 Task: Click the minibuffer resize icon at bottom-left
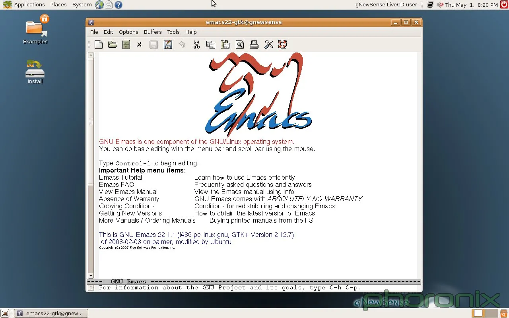[91, 288]
